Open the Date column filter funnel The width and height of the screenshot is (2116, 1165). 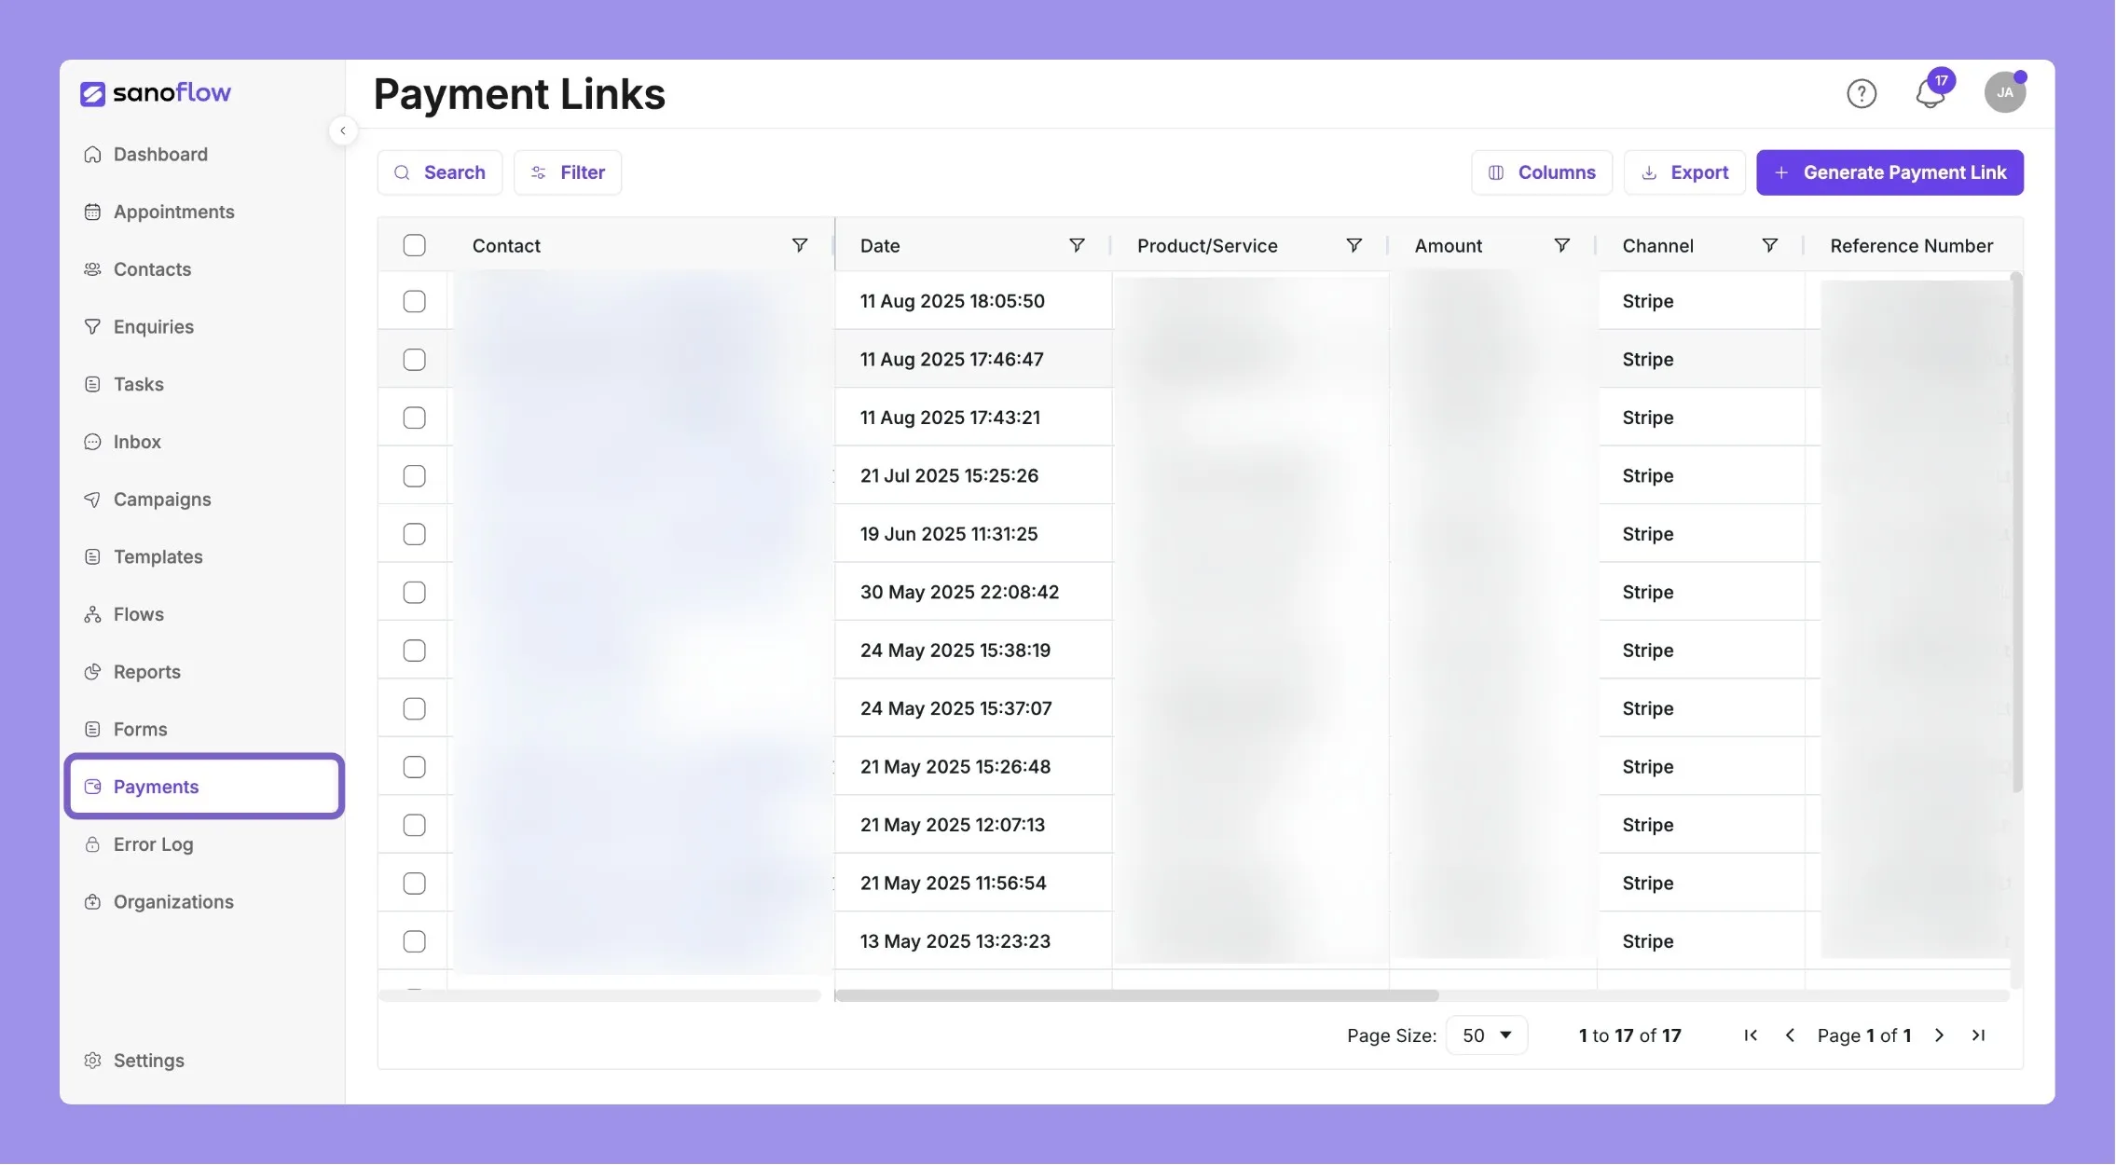click(x=1077, y=245)
